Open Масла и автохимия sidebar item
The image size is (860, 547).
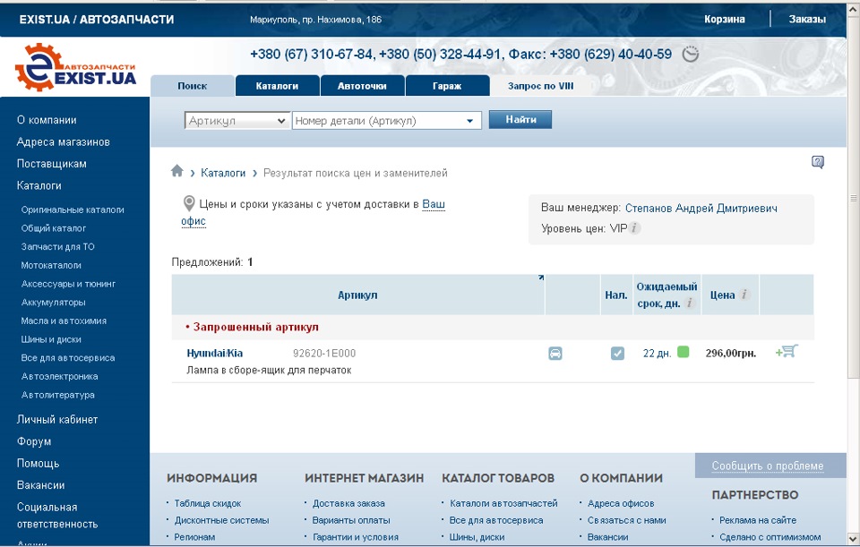pos(64,321)
